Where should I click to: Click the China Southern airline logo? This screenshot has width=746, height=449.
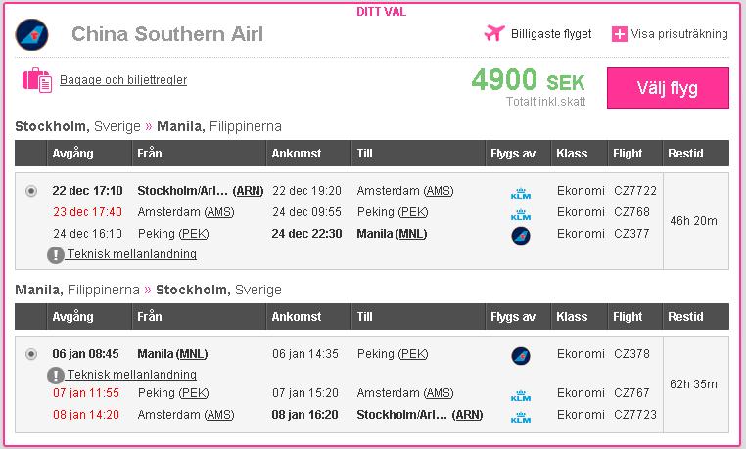pyautogui.click(x=31, y=34)
